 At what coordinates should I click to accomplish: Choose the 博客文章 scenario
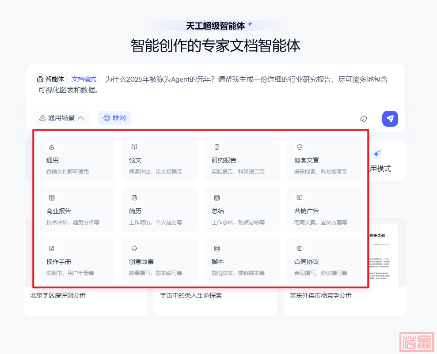325,158
